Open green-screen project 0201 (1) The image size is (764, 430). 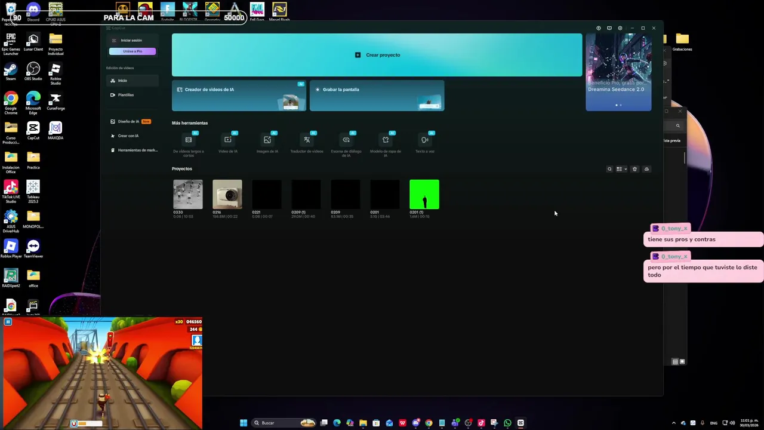[424, 194]
